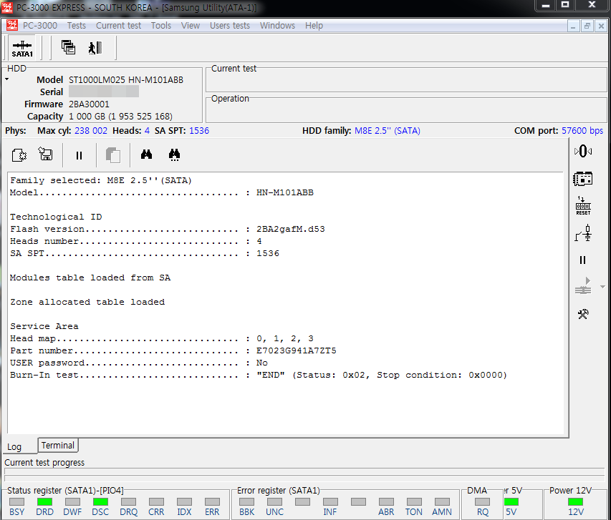Click the TON error indicator
Viewport: 611px width, 520px height.
[x=414, y=501]
